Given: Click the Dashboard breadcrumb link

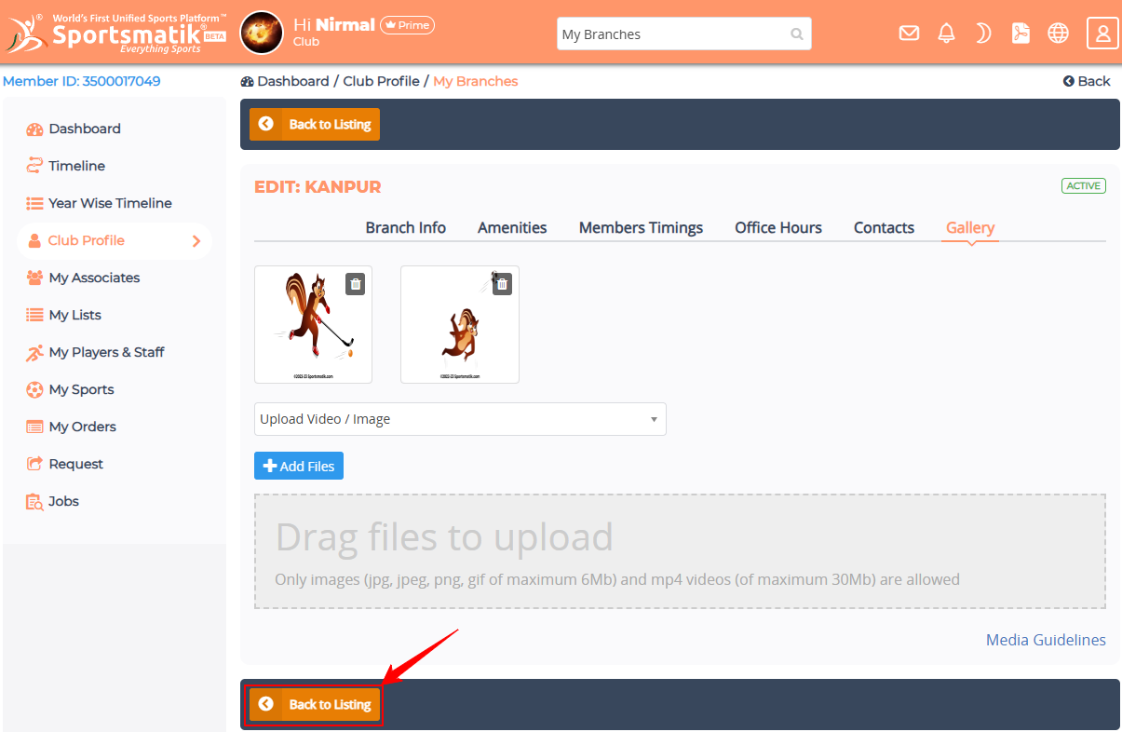Looking at the screenshot, I should (x=285, y=81).
